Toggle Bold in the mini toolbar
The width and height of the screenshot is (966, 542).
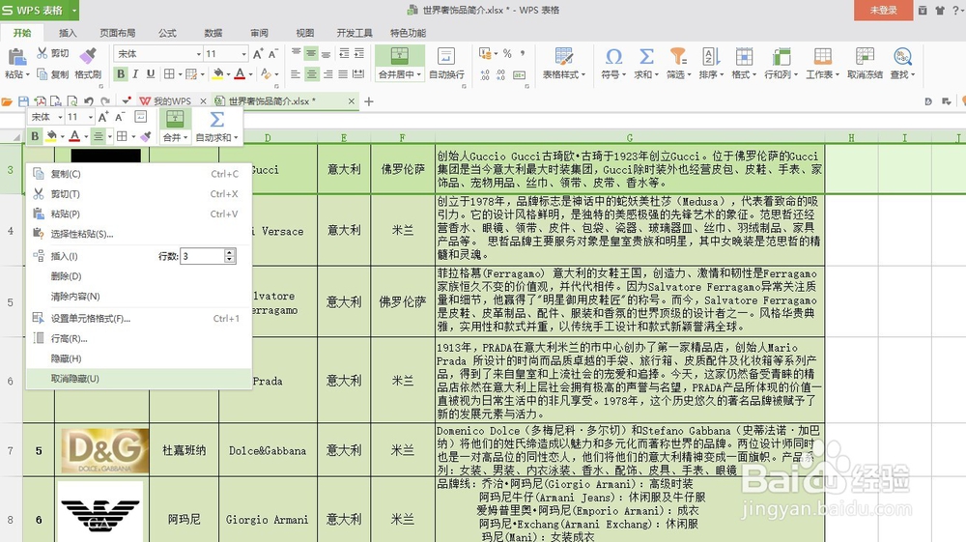[x=35, y=136]
